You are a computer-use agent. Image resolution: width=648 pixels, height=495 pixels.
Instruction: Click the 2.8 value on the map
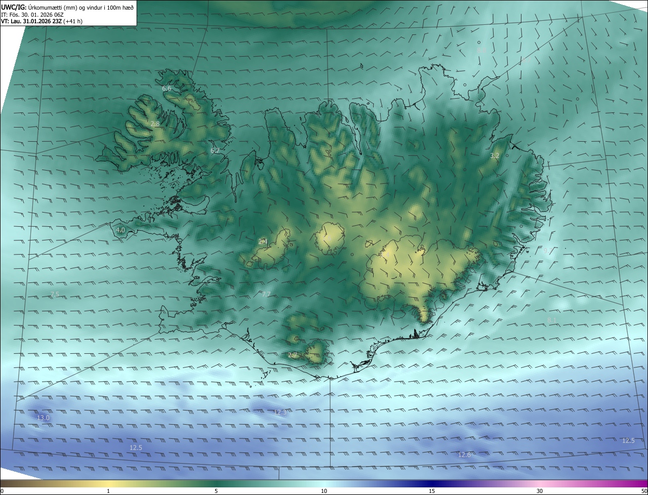[x=155, y=123]
